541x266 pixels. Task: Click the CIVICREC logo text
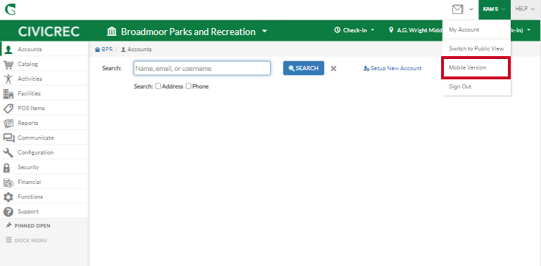coord(49,32)
